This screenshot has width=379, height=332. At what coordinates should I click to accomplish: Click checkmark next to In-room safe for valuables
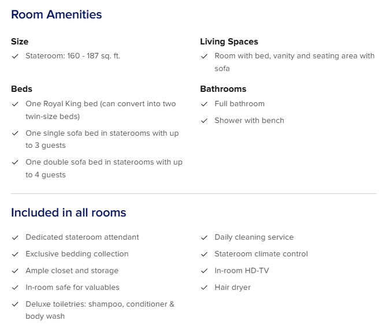coord(15,288)
